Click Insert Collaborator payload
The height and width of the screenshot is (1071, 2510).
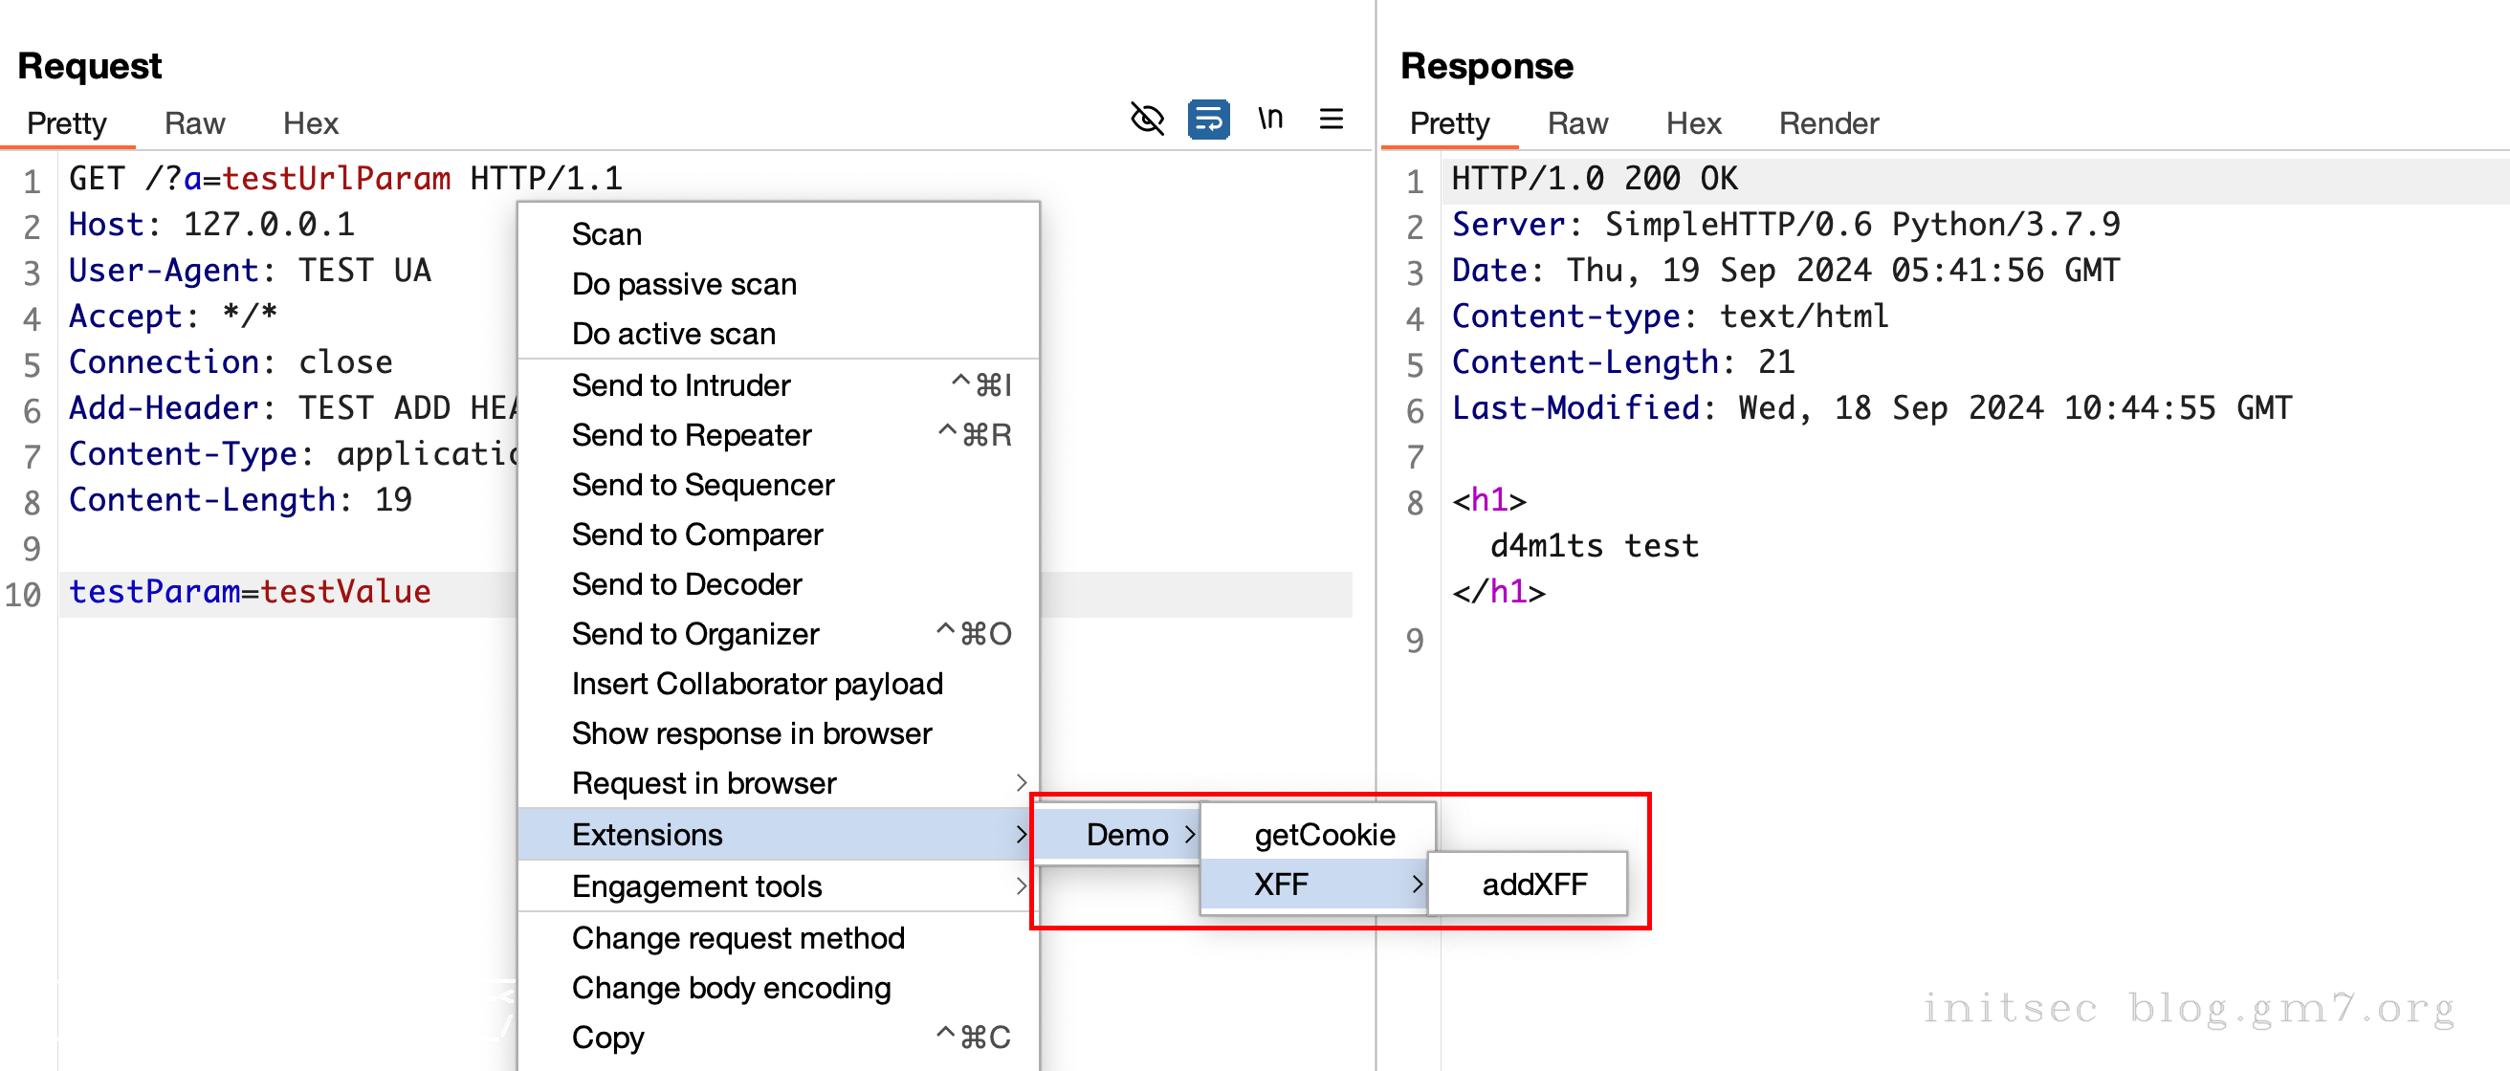point(756,684)
